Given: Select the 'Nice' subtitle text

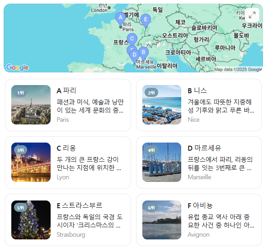Looking at the screenshot, I should pos(193,119).
